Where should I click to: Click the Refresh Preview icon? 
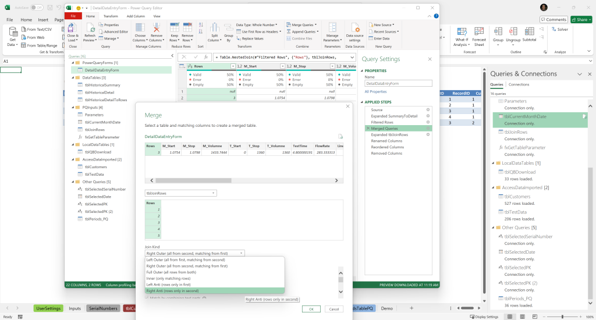click(90, 28)
